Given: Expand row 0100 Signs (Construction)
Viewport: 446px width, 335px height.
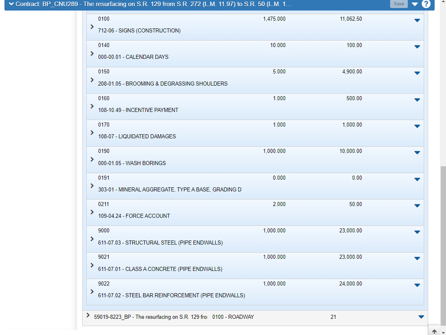Looking at the screenshot, I should 92,27.
